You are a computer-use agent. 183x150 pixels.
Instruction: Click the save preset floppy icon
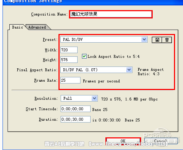(x=157, y=40)
